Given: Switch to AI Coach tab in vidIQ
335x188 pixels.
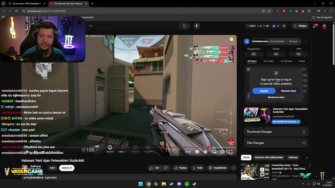Looking at the screenshot, I should (x=293, y=41).
